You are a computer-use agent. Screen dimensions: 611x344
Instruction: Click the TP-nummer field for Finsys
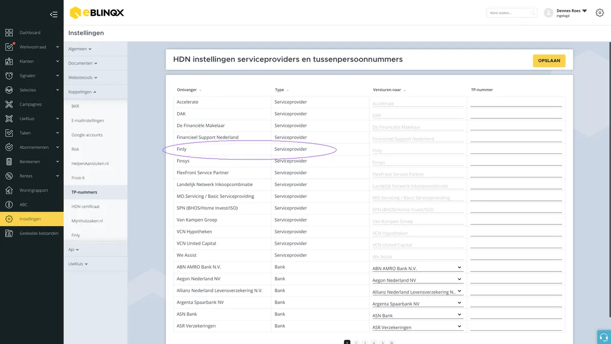click(516, 162)
